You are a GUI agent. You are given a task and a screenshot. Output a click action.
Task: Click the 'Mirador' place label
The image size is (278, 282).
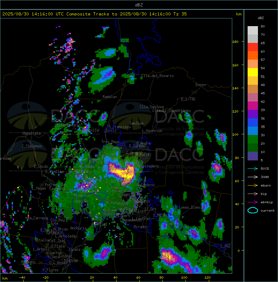pyautogui.click(x=141, y=227)
